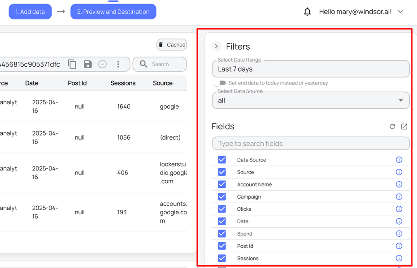The height and width of the screenshot is (268, 417).
Task: Uncheck the Account Name checkbox
Action: click(222, 184)
